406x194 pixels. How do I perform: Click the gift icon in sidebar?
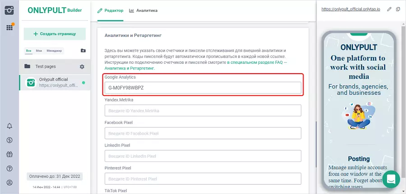coord(9,154)
